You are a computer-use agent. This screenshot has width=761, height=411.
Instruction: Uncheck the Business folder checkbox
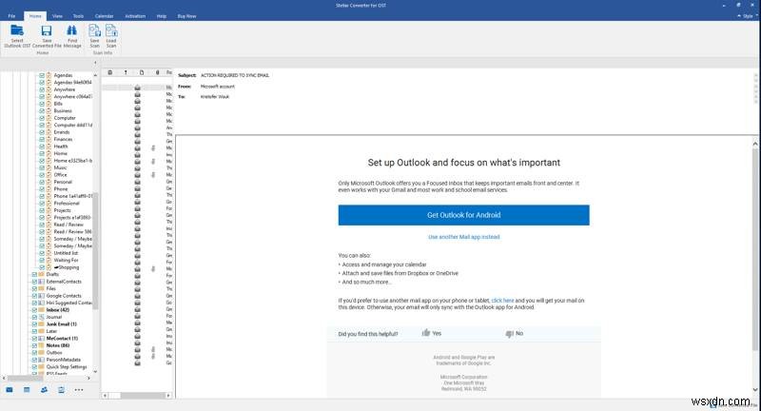point(42,110)
